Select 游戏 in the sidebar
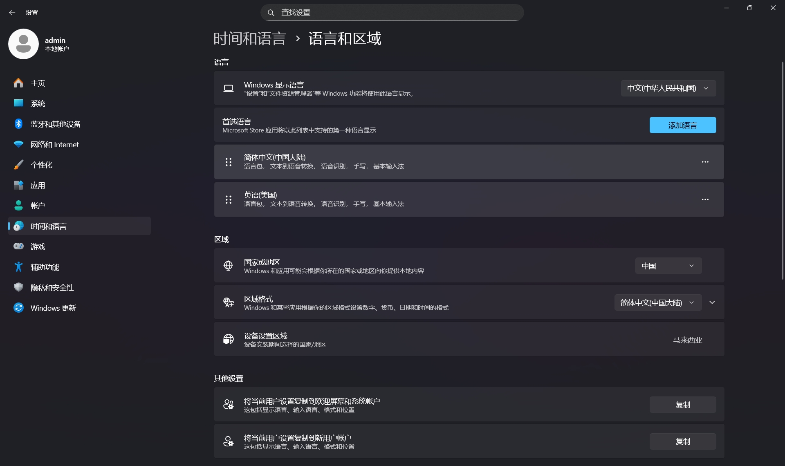The height and width of the screenshot is (466, 785). [38, 246]
